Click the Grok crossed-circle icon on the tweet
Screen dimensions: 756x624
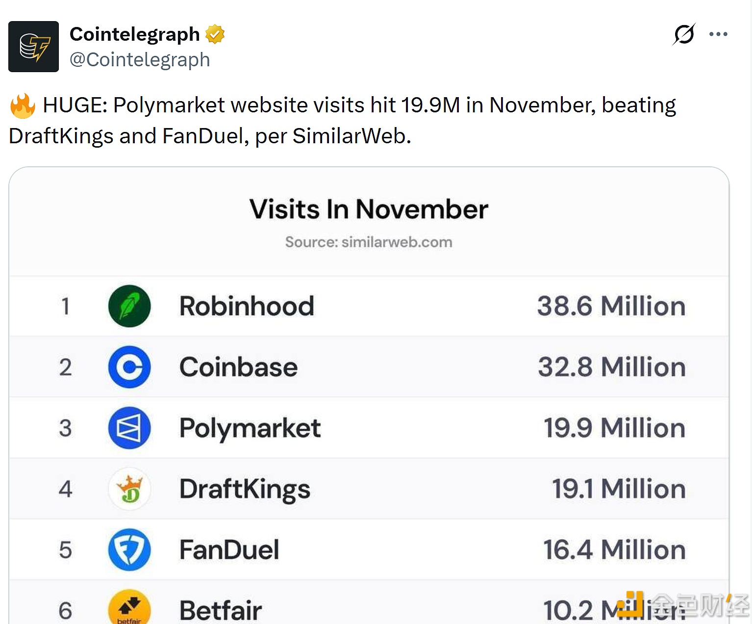point(683,34)
